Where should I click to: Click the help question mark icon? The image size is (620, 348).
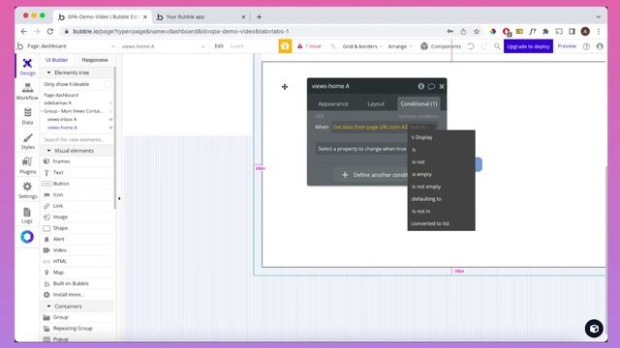point(586,46)
